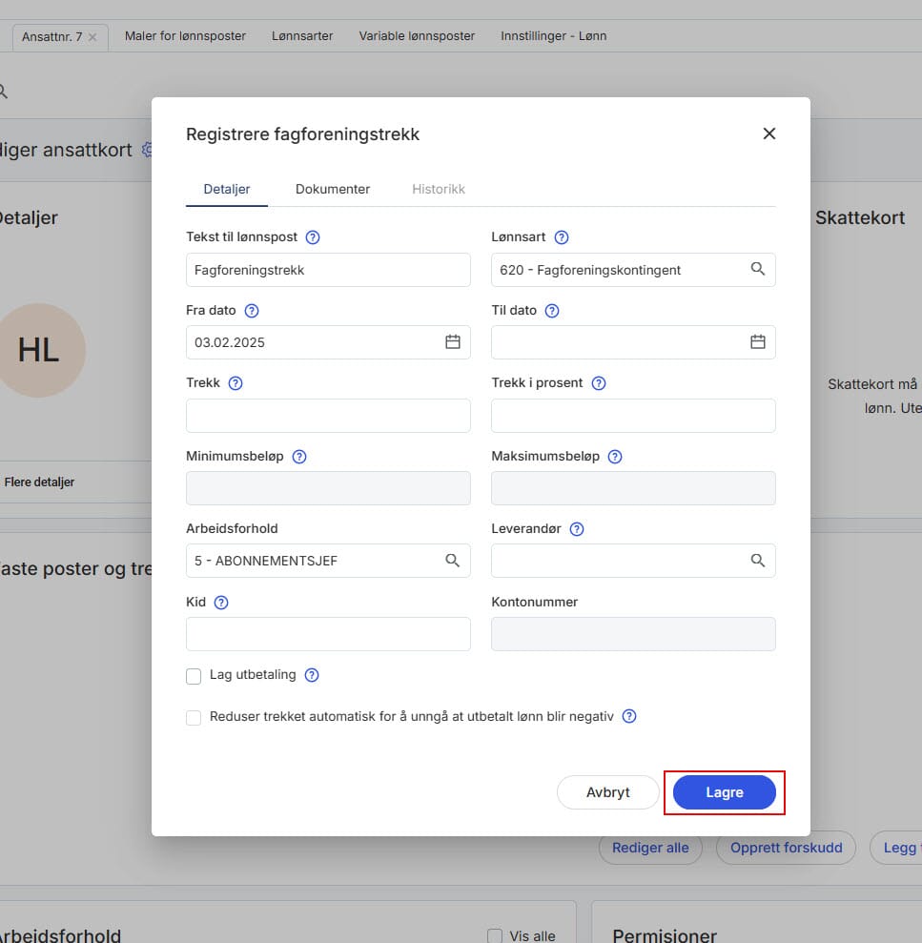The height and width of the screenshot is (943, 922).
Task: Open Arbeidsforhold lookup search
Action: (x=453, y=561)
